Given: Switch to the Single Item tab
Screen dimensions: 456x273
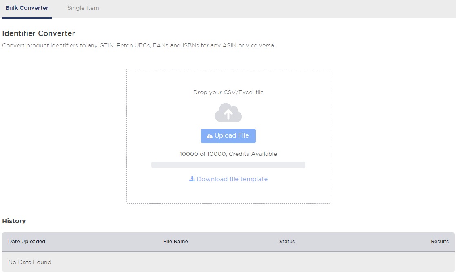Looking at the screenshot, I should pyautogui.click(x=83, y=7).
